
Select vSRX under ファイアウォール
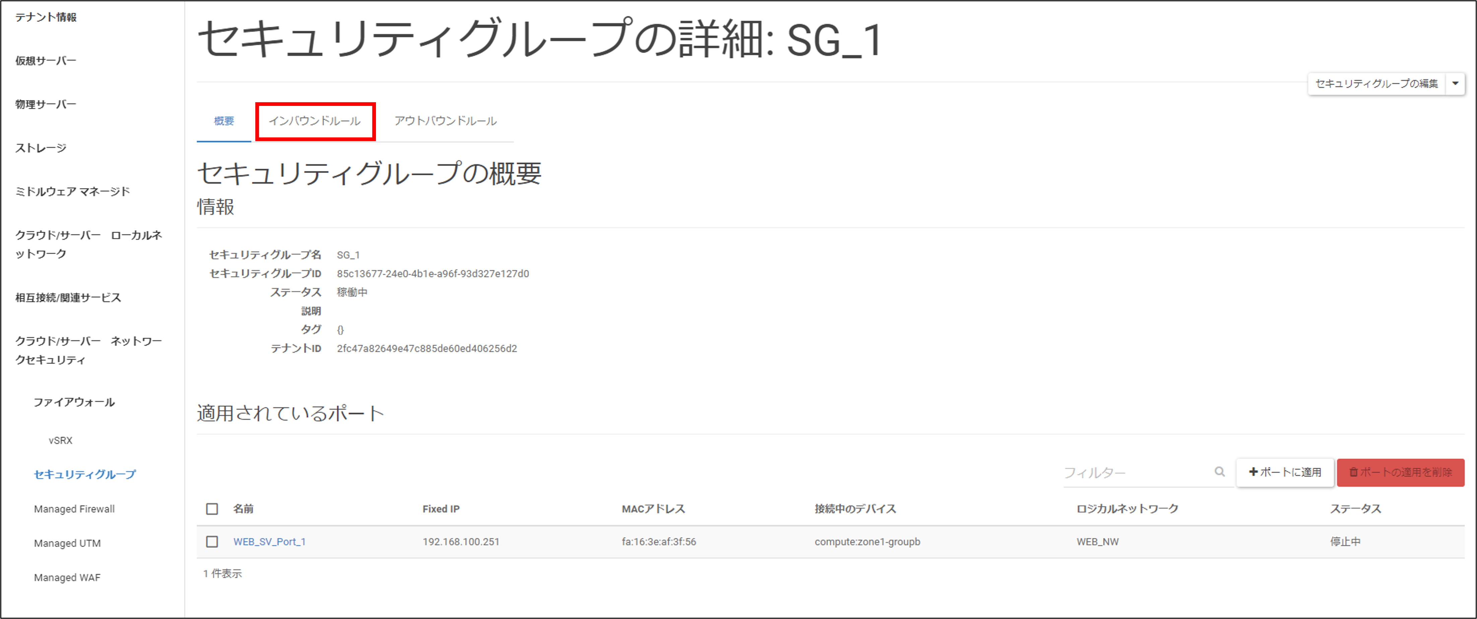click(61, 441)
